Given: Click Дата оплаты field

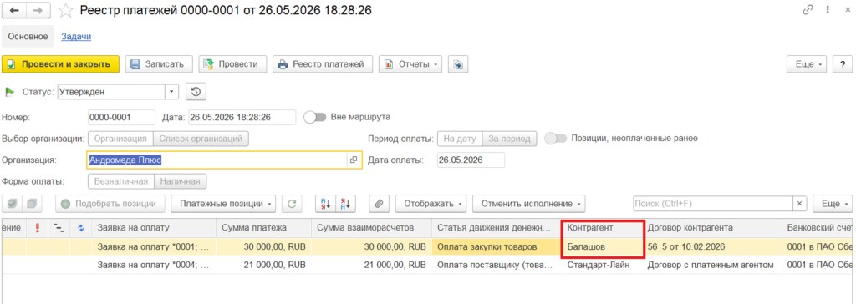Looking at the screenshot, I should tap(471, 160).
